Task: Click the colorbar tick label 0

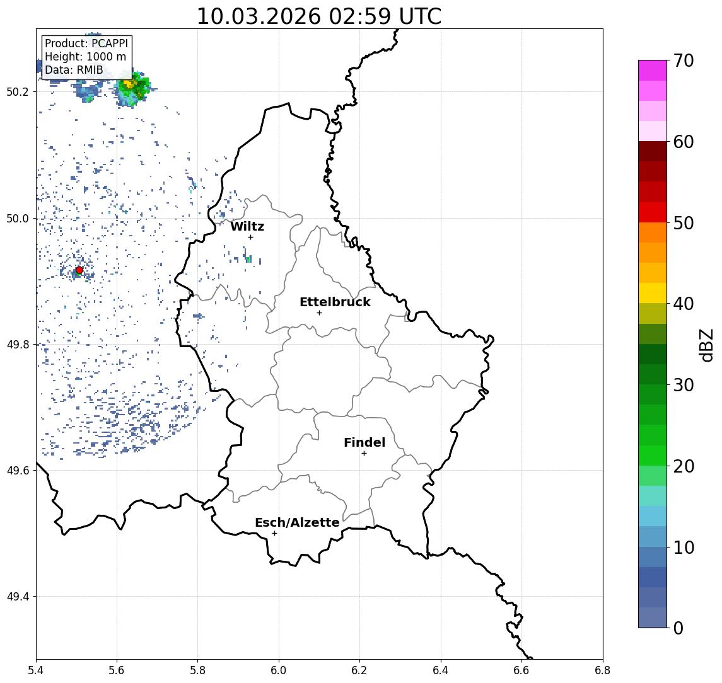Action: [x=678, y=628]
